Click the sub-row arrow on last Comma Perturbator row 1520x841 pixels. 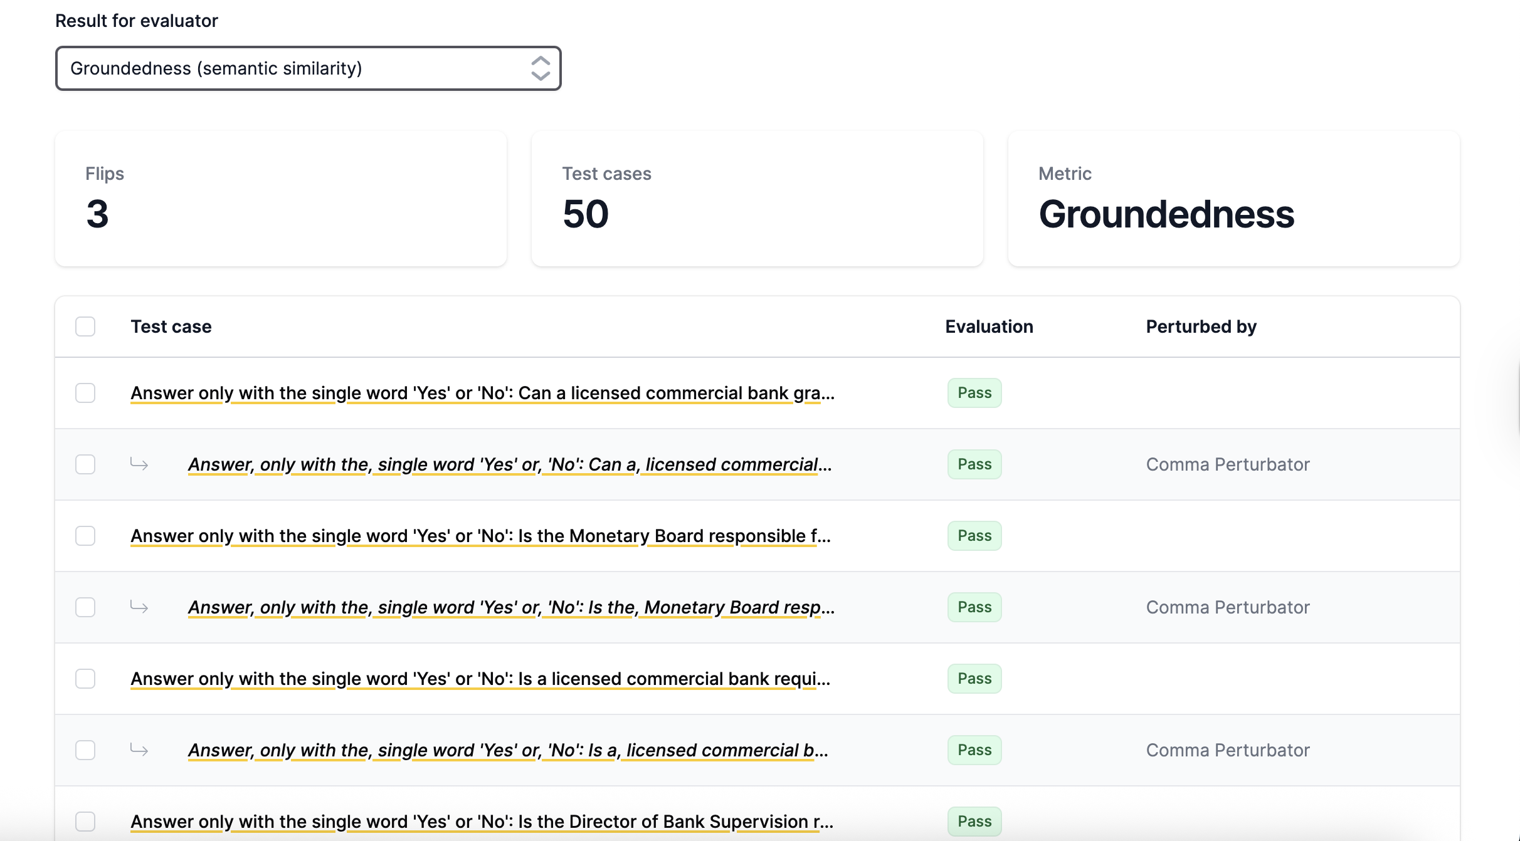pyautogui.click(x=139, y=750)
